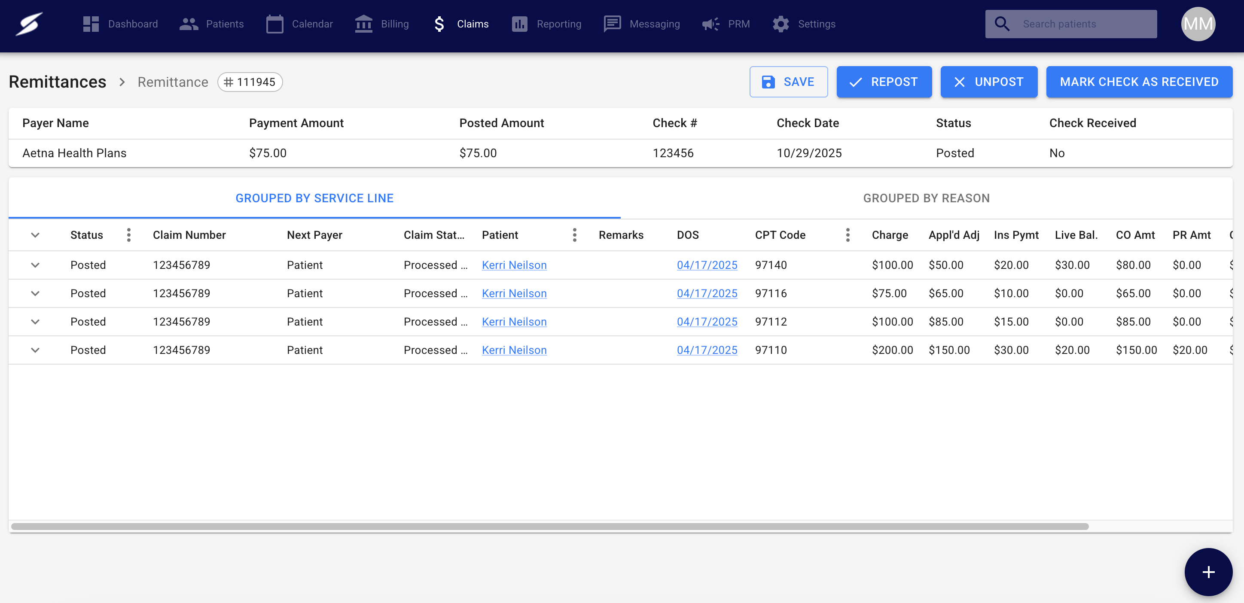1244x603 pixels.
Task: Open Patients via people icon
Action: [188, 24]
